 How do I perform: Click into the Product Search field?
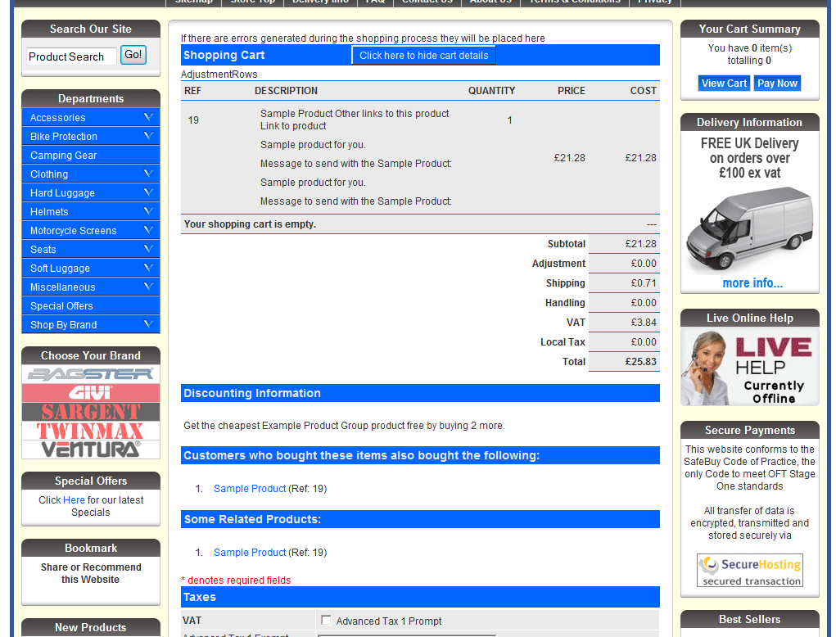[71, 56]
